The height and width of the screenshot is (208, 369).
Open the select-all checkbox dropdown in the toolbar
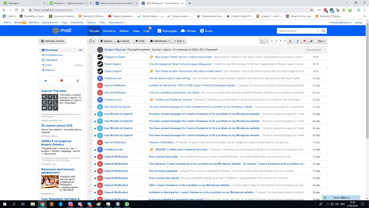[x=92, y=41]
